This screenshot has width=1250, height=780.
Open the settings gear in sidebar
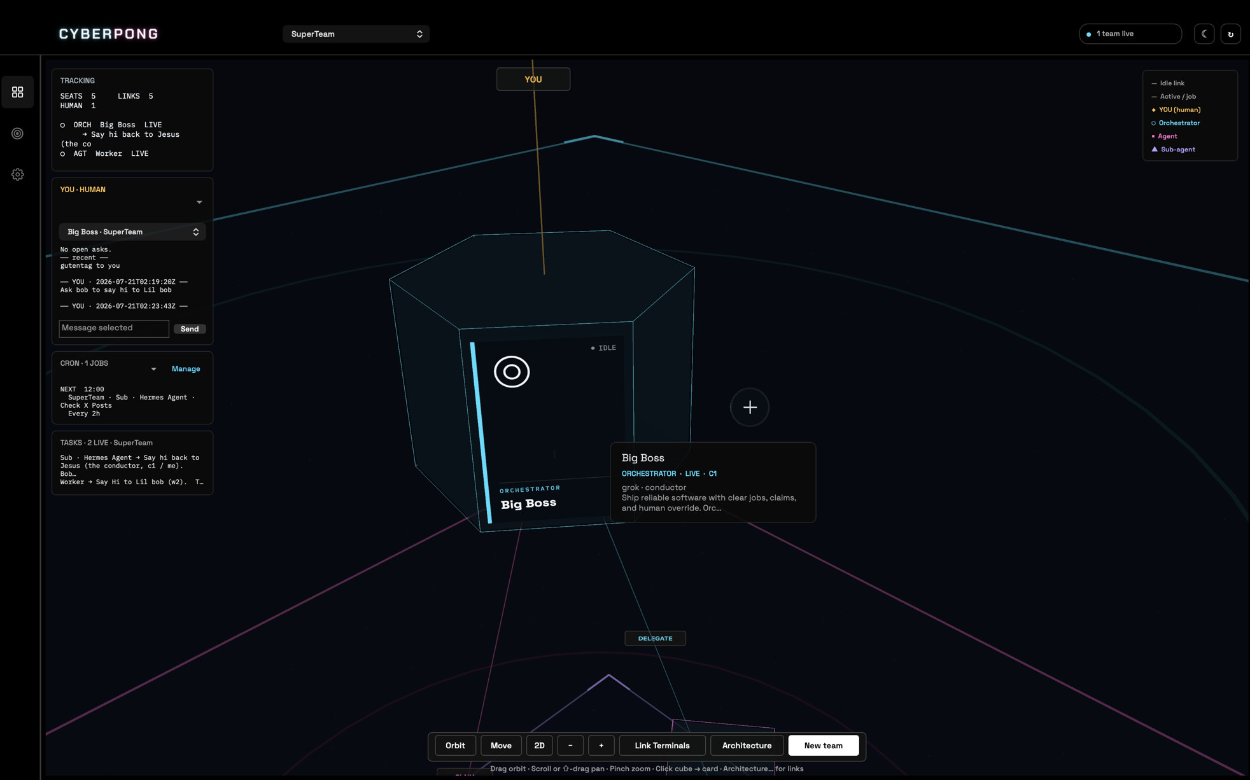(x=18, y=174)
